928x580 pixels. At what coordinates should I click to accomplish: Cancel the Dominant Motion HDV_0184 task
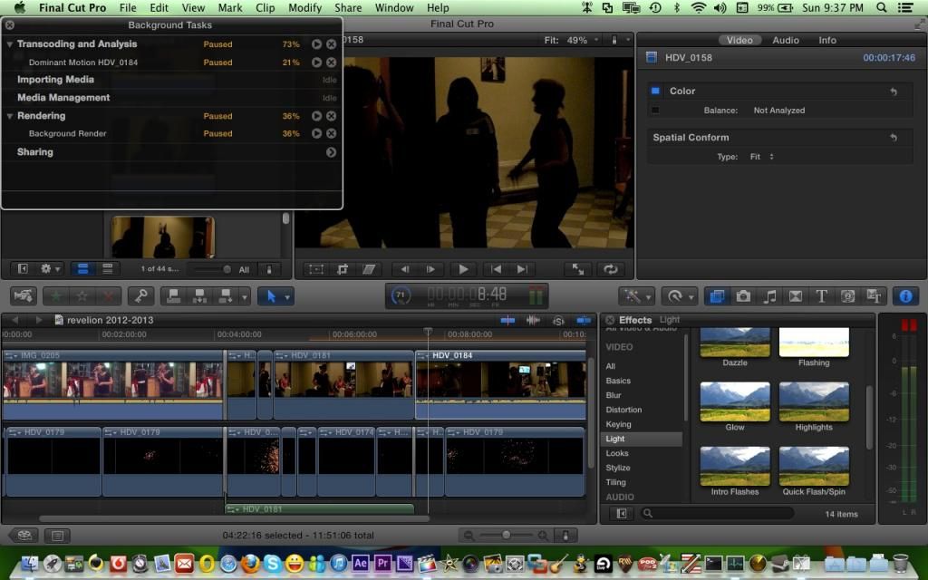coord(332,63)
